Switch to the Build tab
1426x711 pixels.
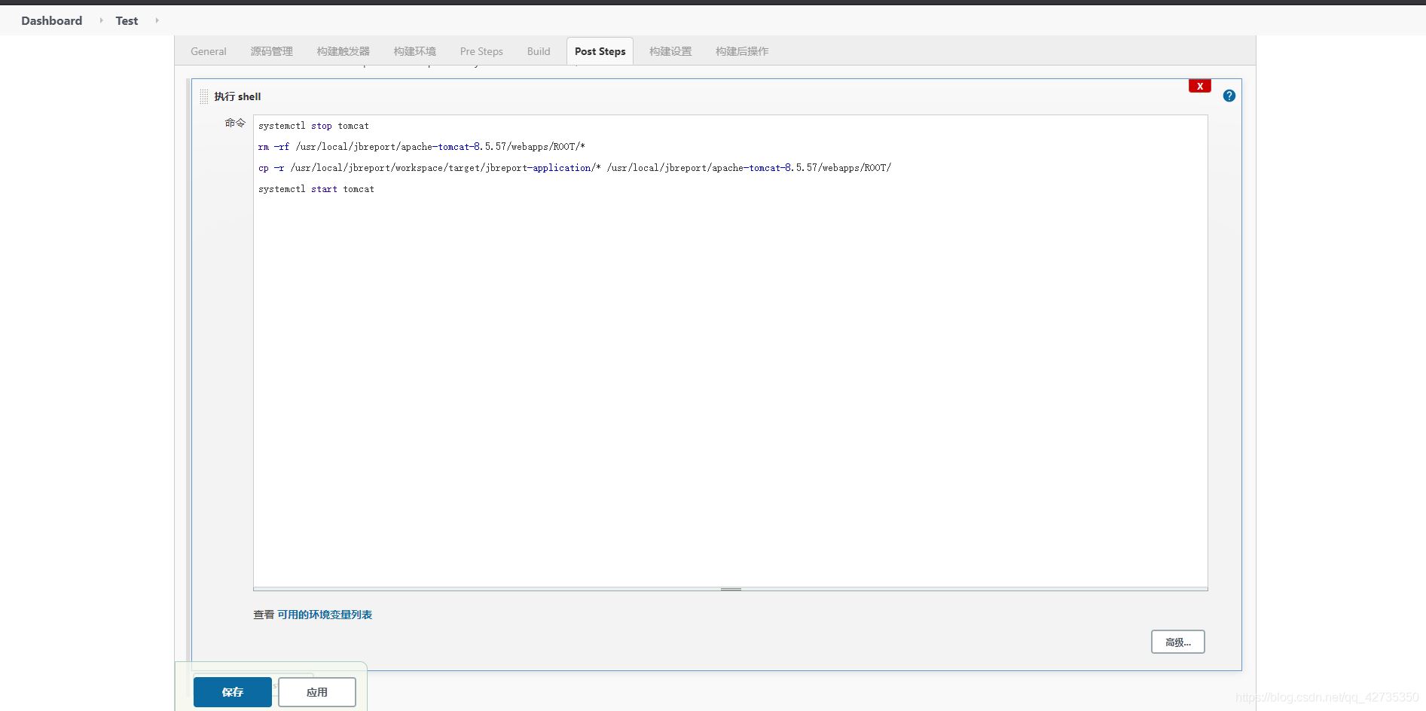tap(539, 51)
